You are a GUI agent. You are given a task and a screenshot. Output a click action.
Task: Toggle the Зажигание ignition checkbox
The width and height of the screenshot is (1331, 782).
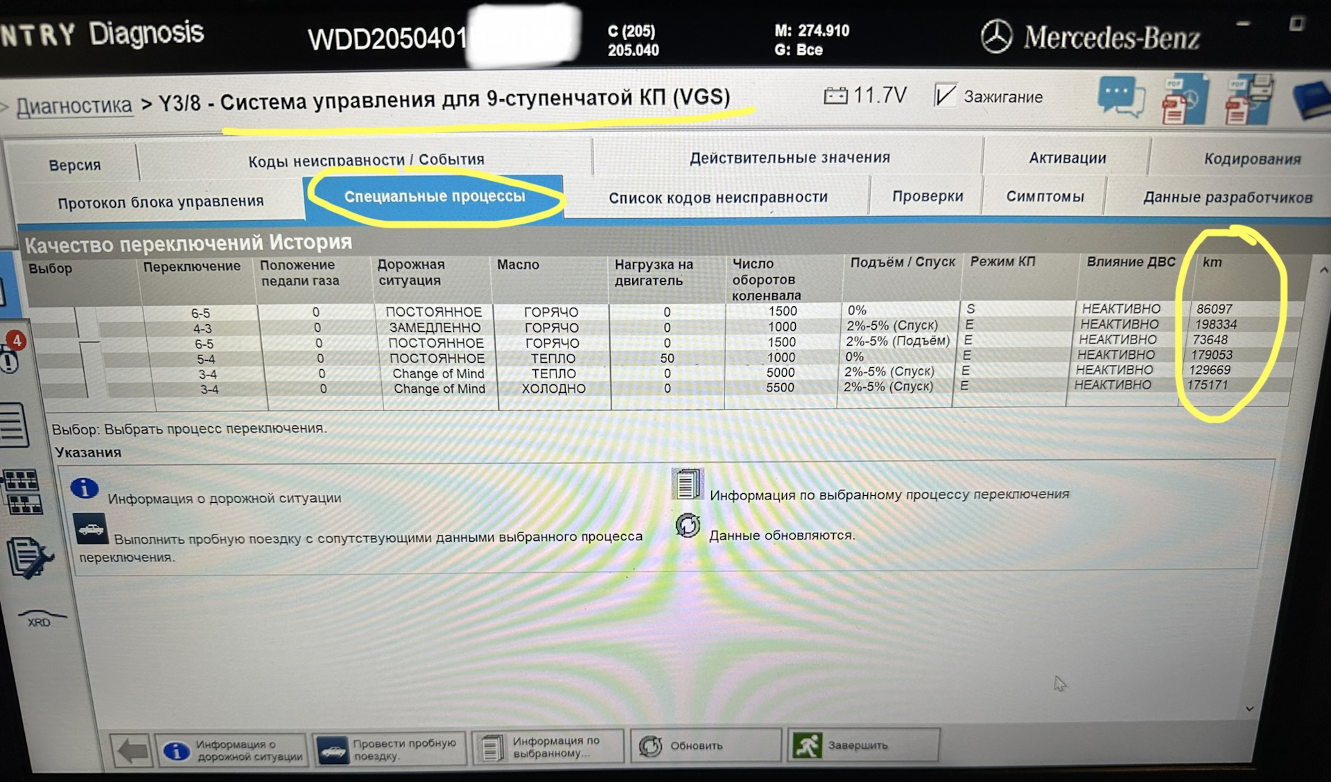click(944, 96)
